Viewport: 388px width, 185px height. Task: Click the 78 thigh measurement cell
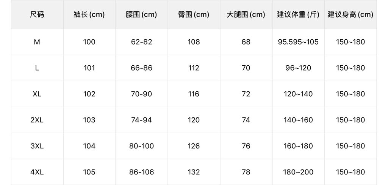coord(246,172)
